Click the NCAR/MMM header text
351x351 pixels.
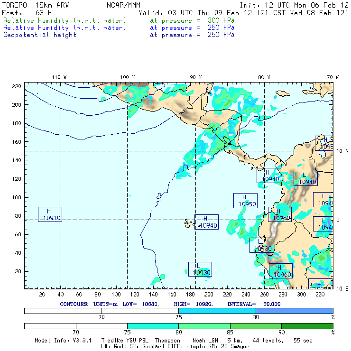pyautogui.click(x=123, y=5)
